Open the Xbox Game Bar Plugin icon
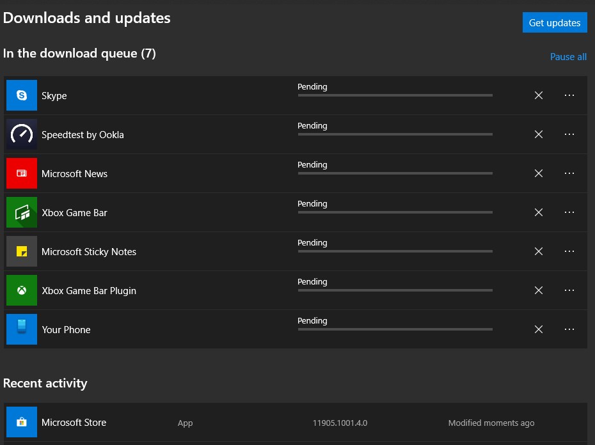The width and height of the screenshot is (595, 445). pyautogui.click(x=22, y=290)
